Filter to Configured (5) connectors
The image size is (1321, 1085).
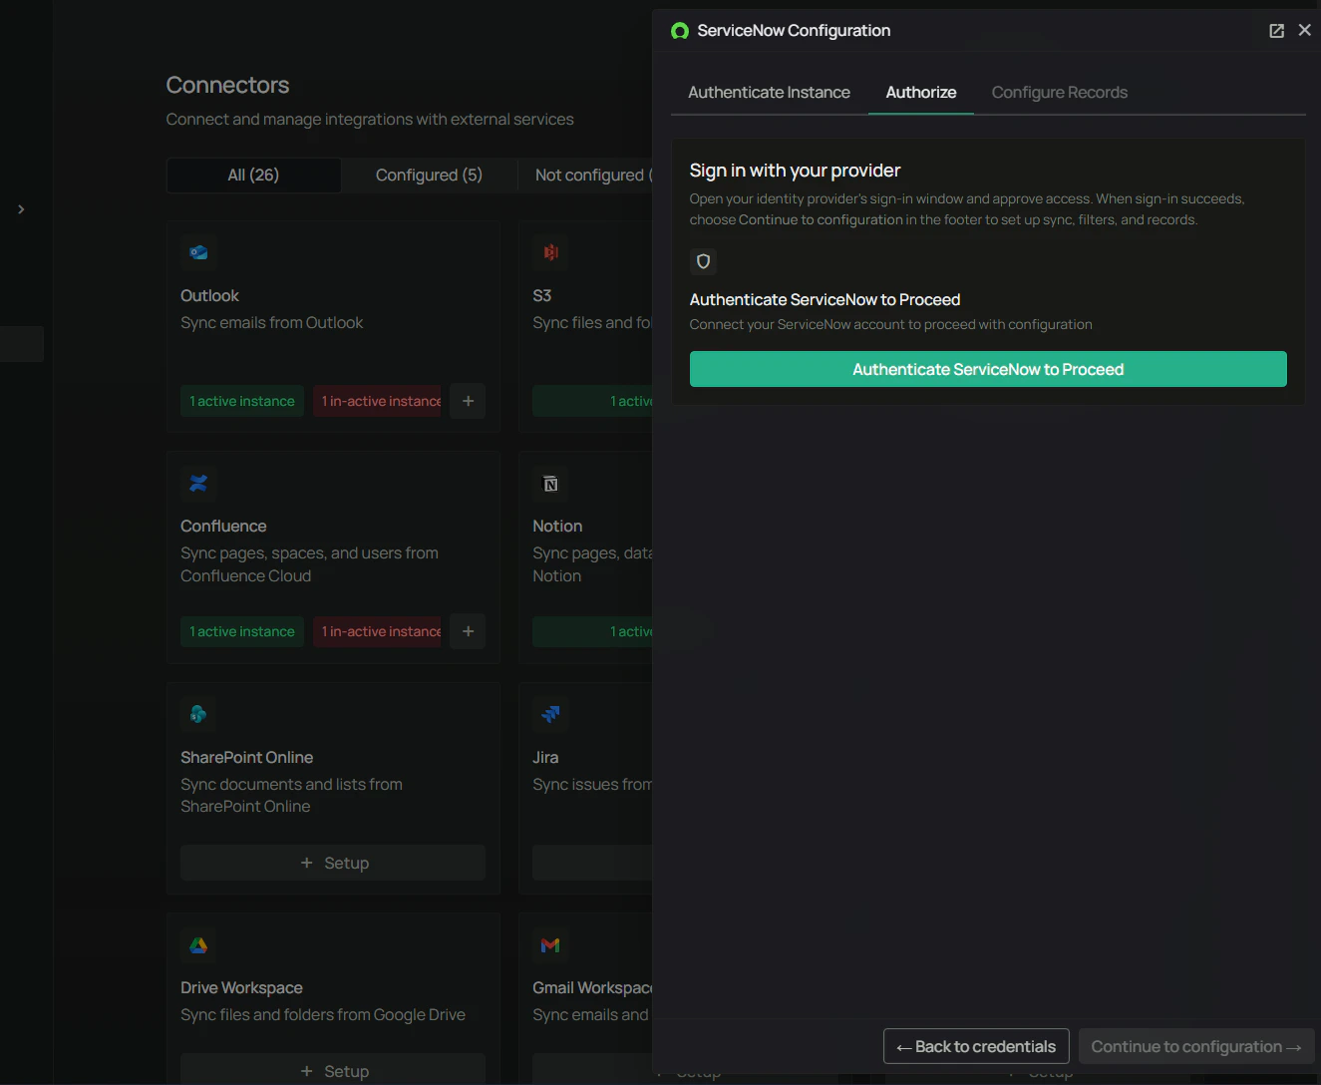pos(429,175)
